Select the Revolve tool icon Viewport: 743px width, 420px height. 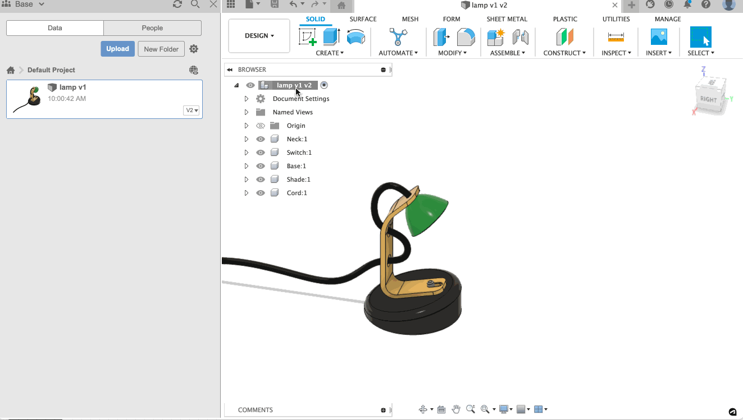coord(355,37)
